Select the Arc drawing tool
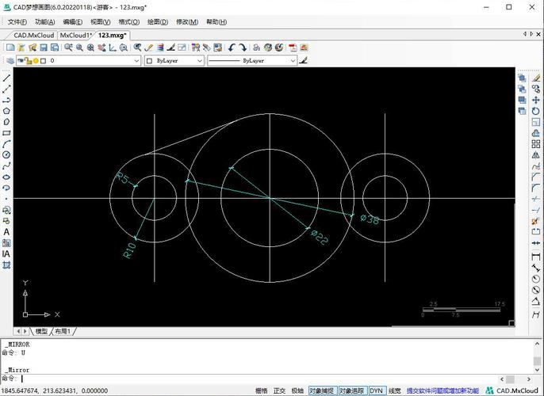 click(x=6, y=144)
